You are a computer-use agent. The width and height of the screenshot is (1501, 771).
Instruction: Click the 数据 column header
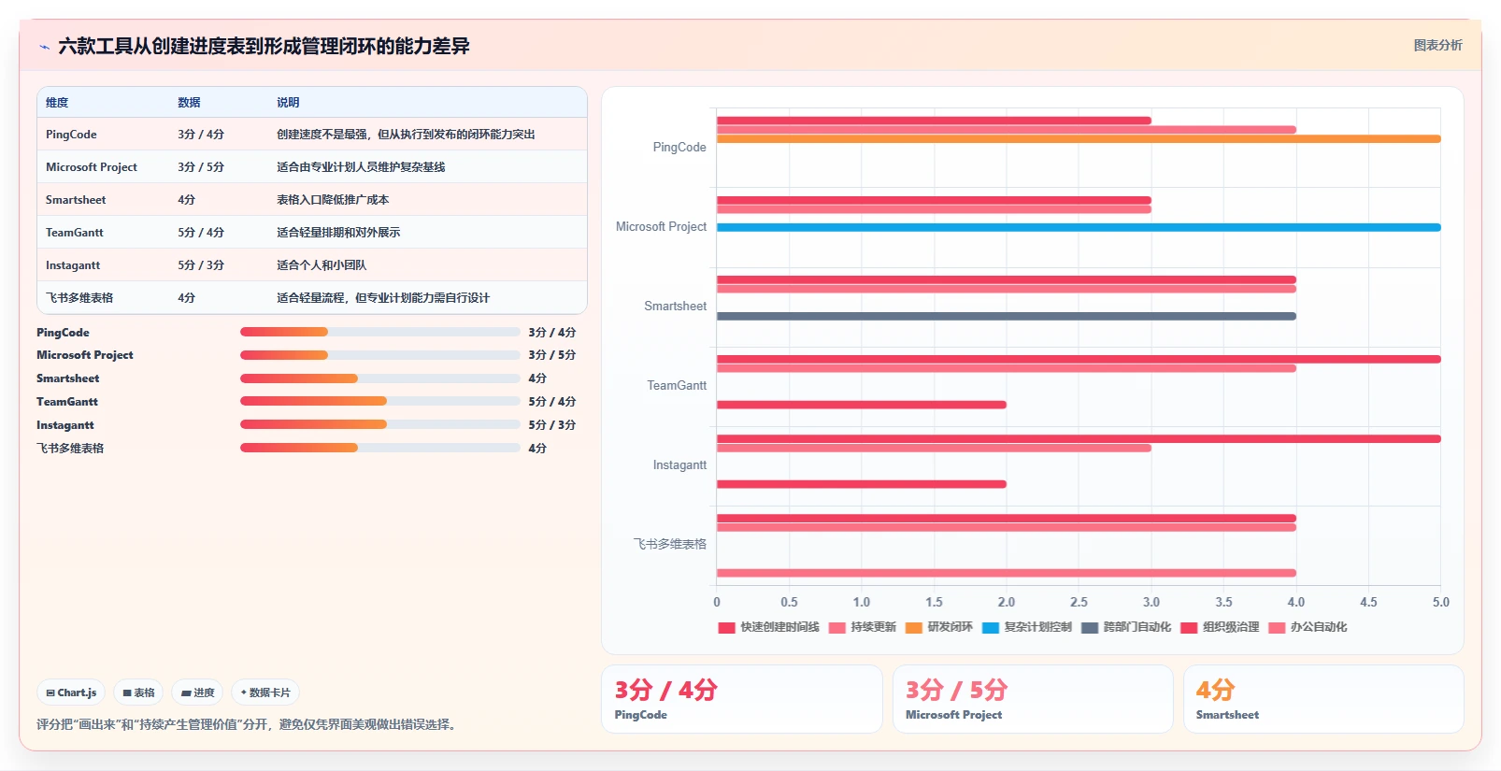(x=189, y=103)
